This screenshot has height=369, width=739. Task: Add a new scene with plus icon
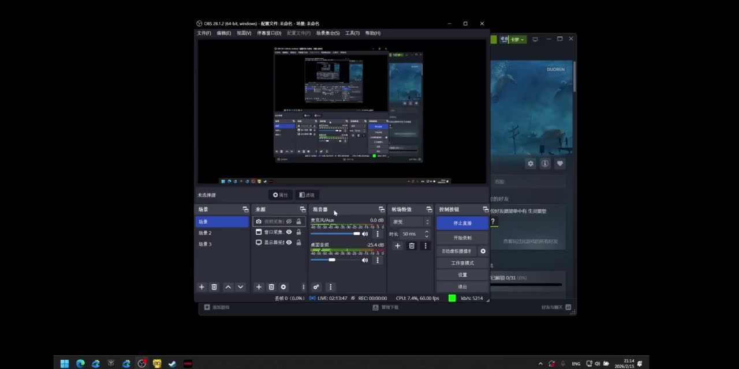[201, 287]
